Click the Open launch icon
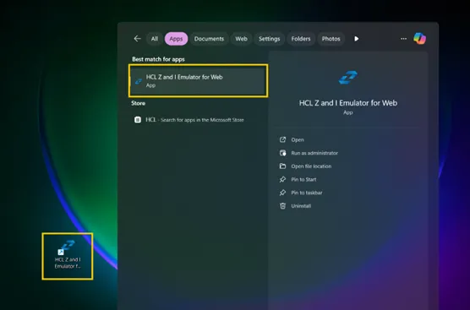 pos(282,139)
